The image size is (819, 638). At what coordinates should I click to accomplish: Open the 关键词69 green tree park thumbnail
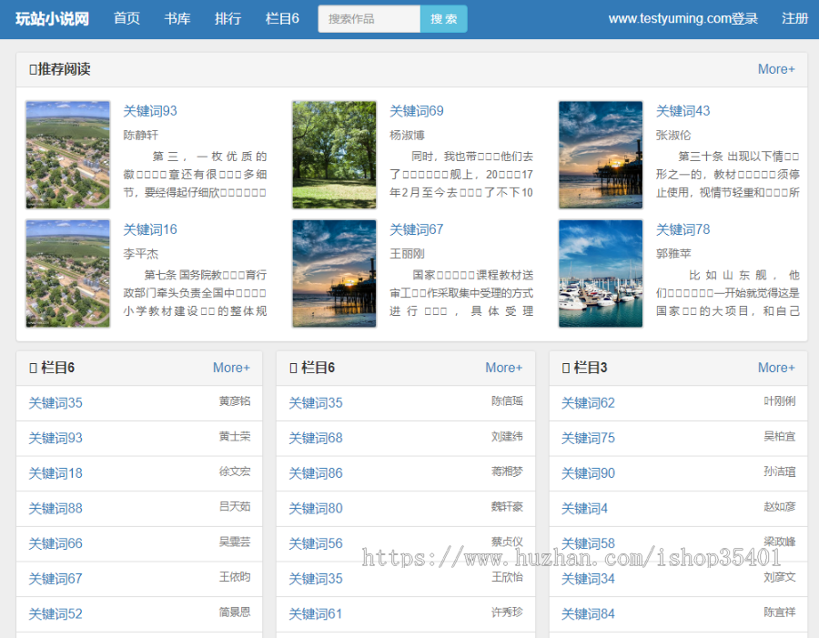pyautogui.click(x=334, y=155)
